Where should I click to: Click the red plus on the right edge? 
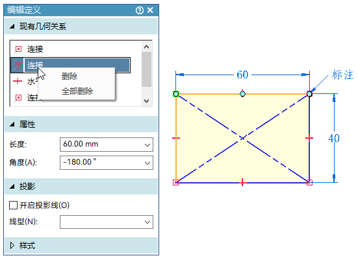(x=309, y=138)
